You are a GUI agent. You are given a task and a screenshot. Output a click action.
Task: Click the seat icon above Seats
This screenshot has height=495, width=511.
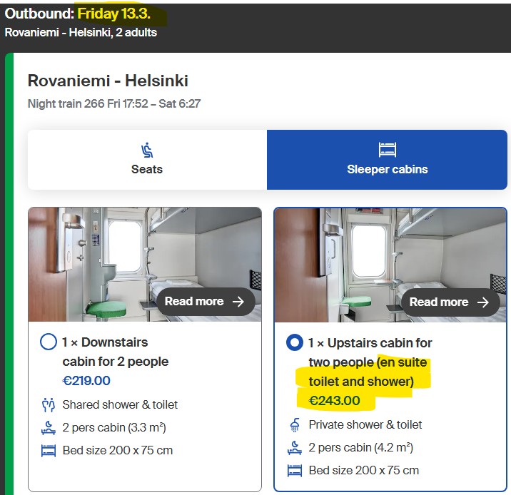point(147,150)
